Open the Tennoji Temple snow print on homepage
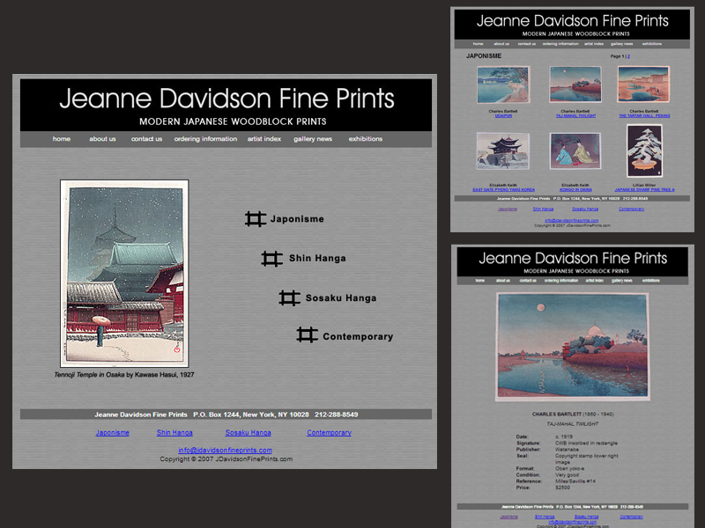705x528 pixels. coord(124,273)
